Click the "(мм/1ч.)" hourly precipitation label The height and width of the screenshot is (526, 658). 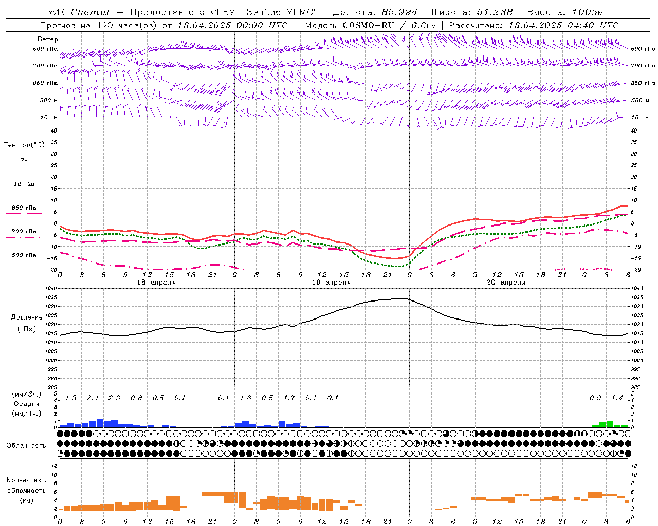pos(27,414)
